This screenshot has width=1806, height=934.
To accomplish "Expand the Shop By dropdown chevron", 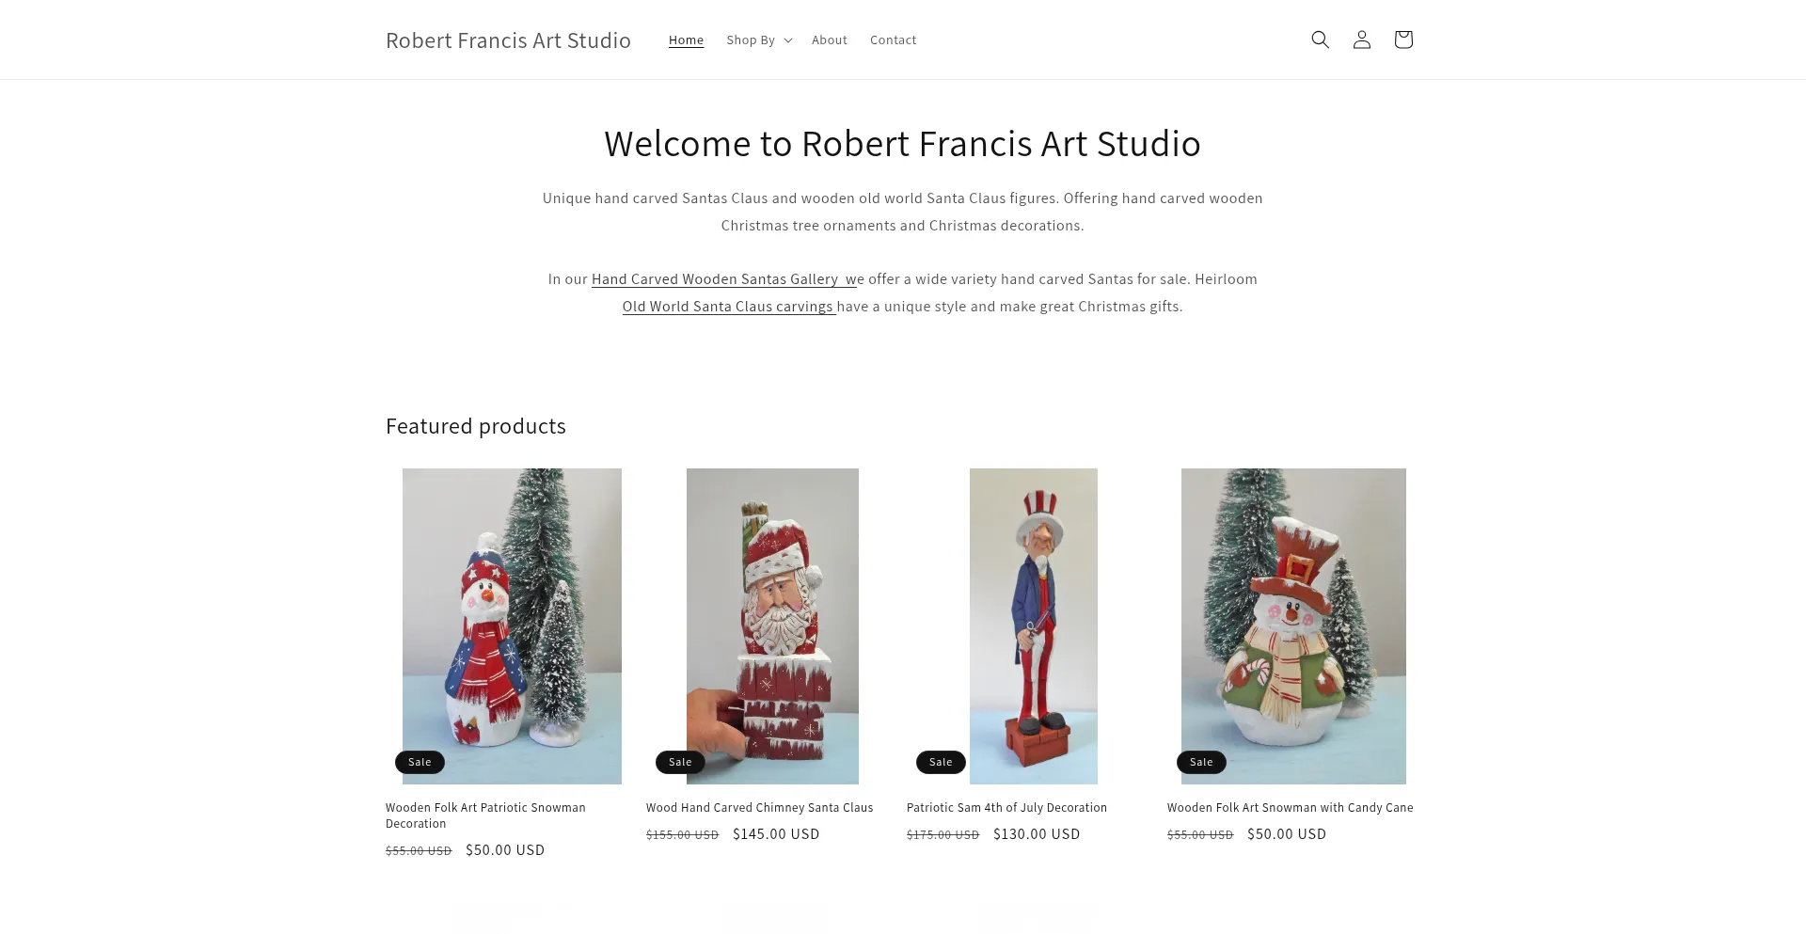I will click(788, 40).
